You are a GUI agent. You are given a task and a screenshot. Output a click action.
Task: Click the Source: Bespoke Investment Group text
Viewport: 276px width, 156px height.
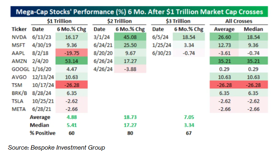pos(56,147)
